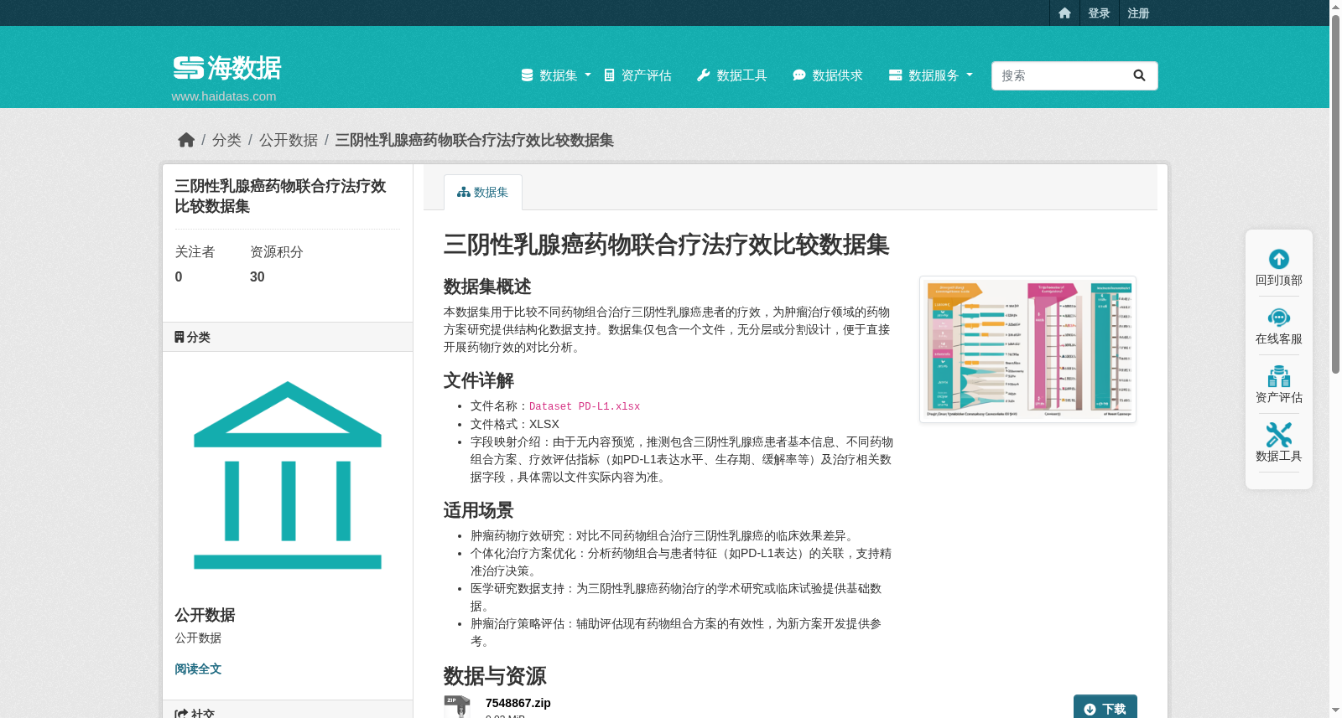This screenshot has width=1342, height=718.
Task: Click the 回到顶部 up-arrow icon
Action: click(x=1279, y=259)
